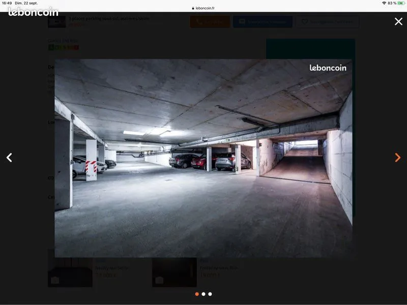Tap the 16:49 clock in status bar
This screenshot has width=407, height=305.
(7, 3)
